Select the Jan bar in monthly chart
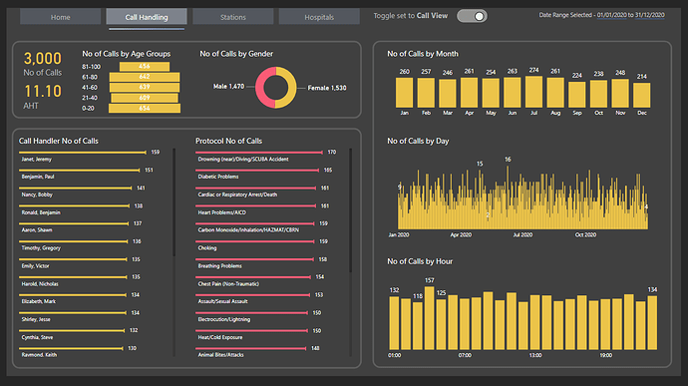Image resolution: width=688 pixels, height=386 pixels. point(404,93)
